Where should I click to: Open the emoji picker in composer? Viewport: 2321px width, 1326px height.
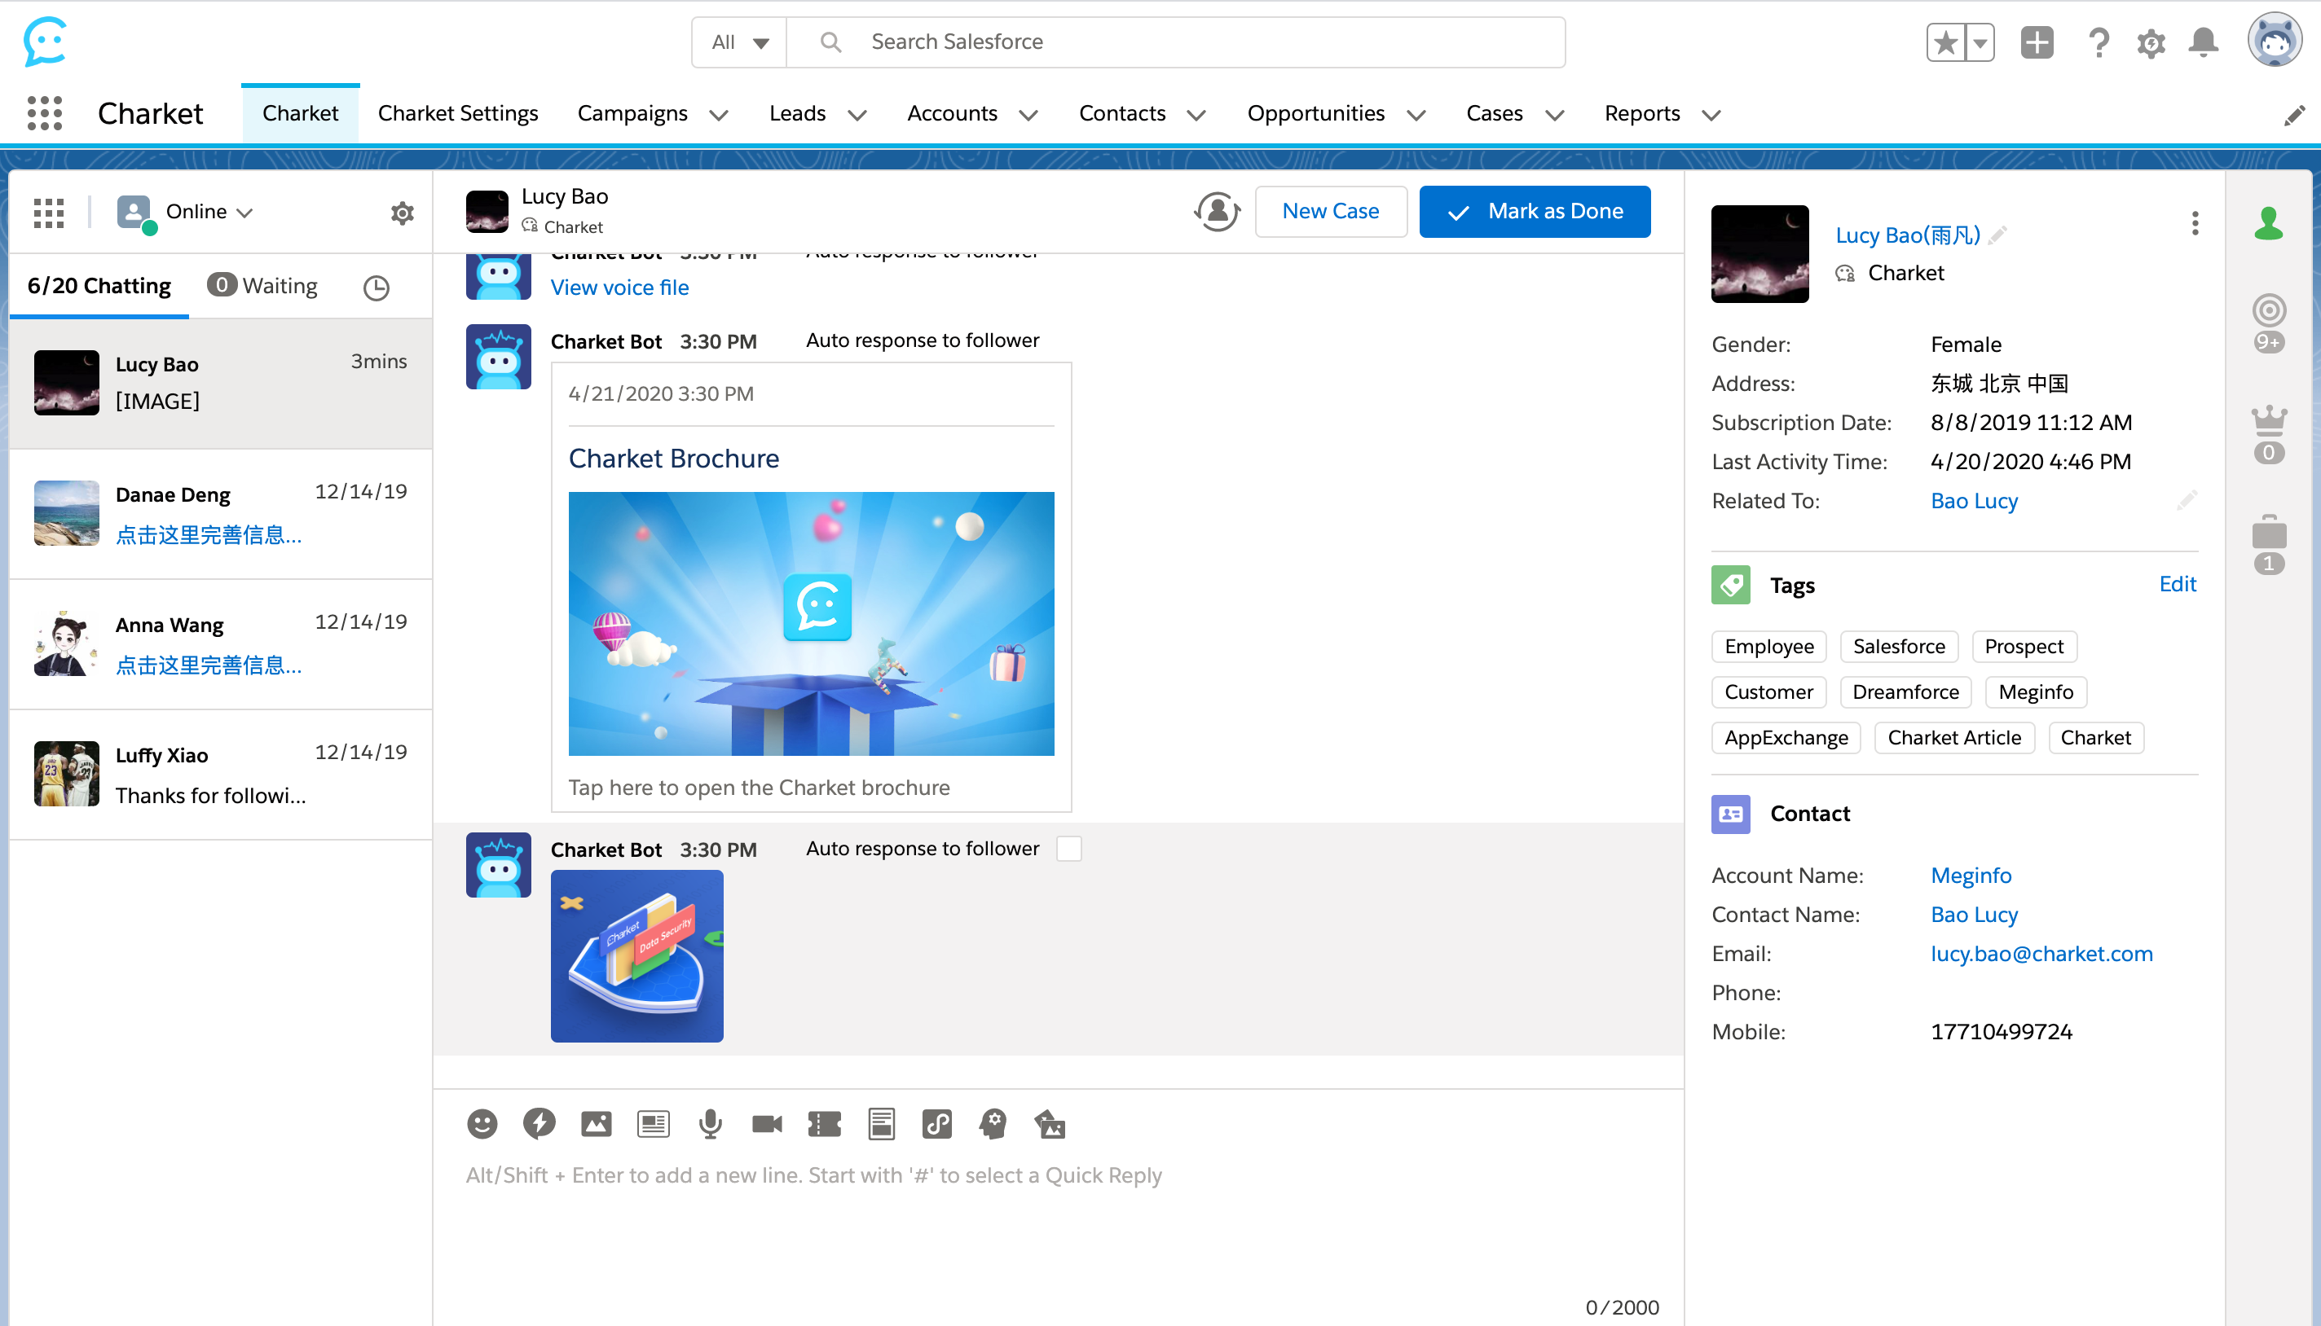click(482, 1124)
